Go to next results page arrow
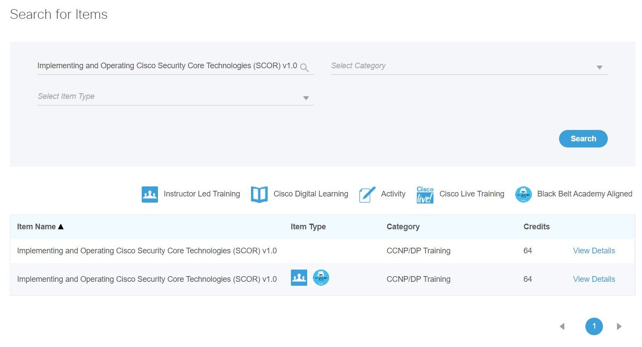Screen dimensions: 642x347 619,326
